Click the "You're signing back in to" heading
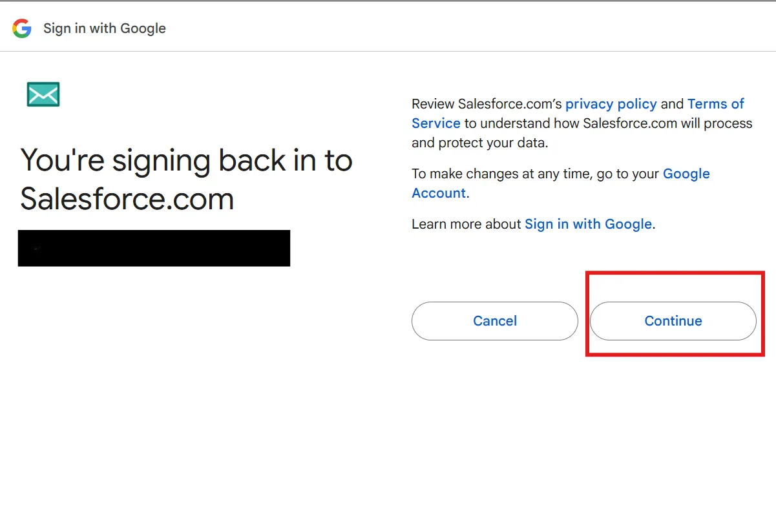Image resolution: width=776 pixels, height=520 pixels. 186,160
